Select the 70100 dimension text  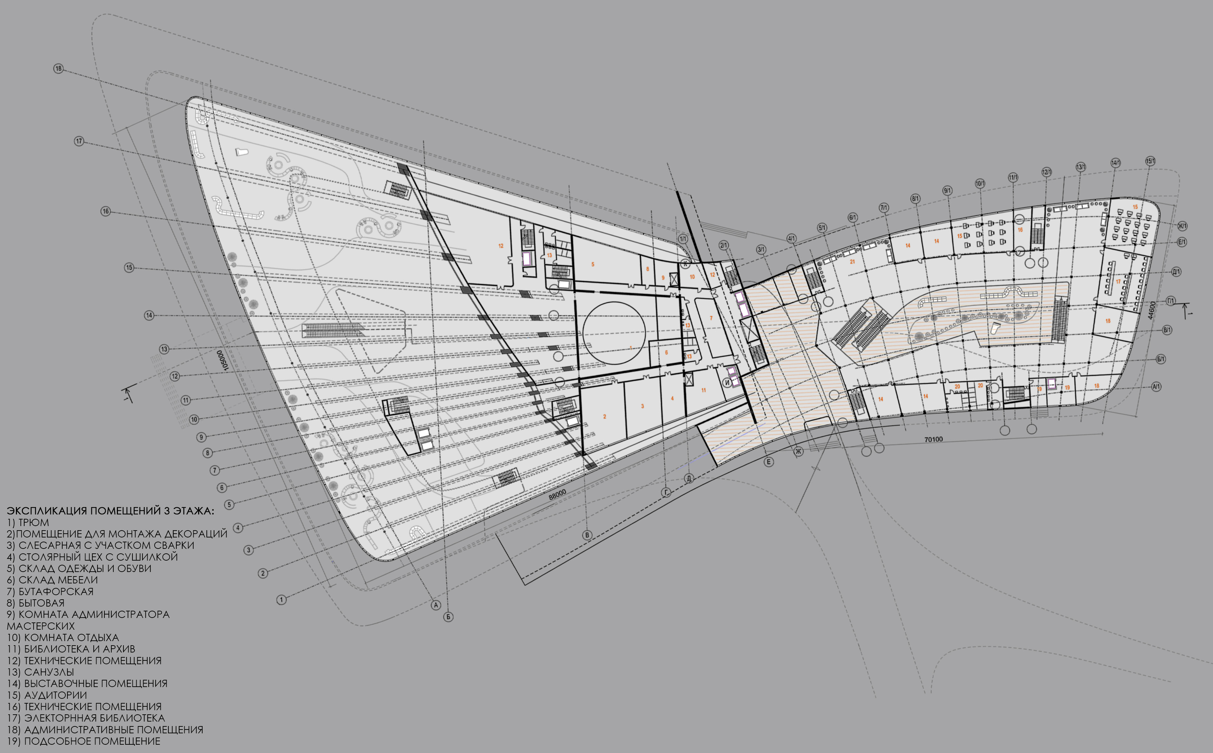[933, 439]
